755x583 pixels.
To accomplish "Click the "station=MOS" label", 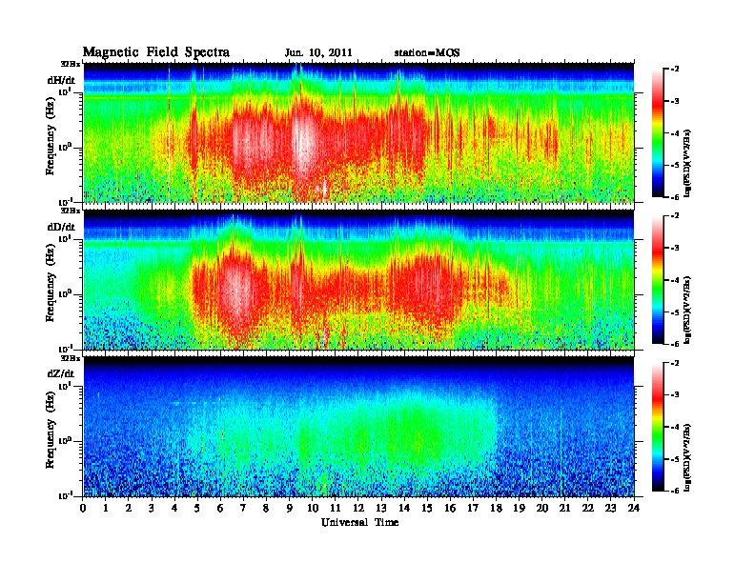I will 427,53.
